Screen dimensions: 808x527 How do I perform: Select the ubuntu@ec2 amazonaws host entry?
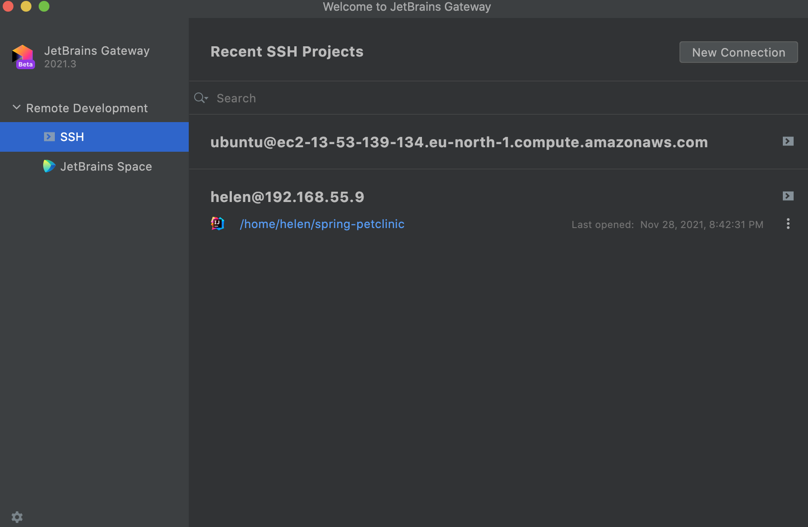tap(459, 142)
